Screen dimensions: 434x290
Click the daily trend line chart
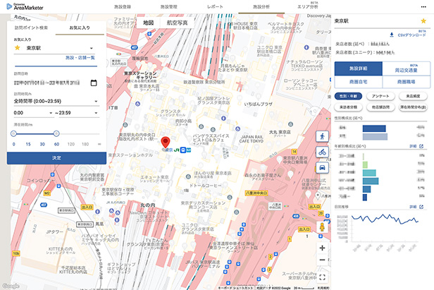click(385, 219)
